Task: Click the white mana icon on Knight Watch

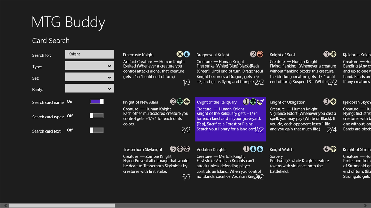Action: click(x=333, y=149)
